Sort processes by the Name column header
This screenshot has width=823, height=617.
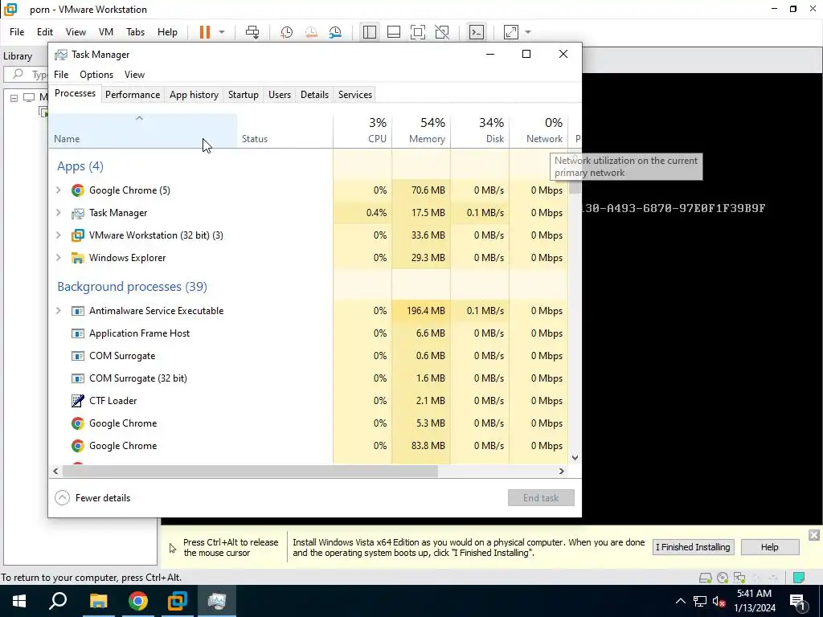[x=143, y=131]
